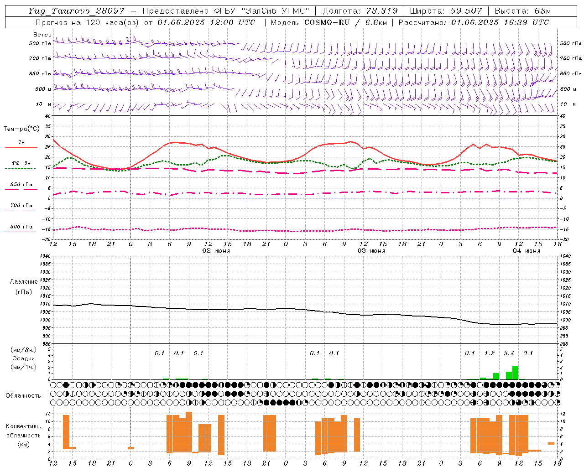Click the Давление panel label
The width and height of the screenshot is (584, 467).
(23, 282)
